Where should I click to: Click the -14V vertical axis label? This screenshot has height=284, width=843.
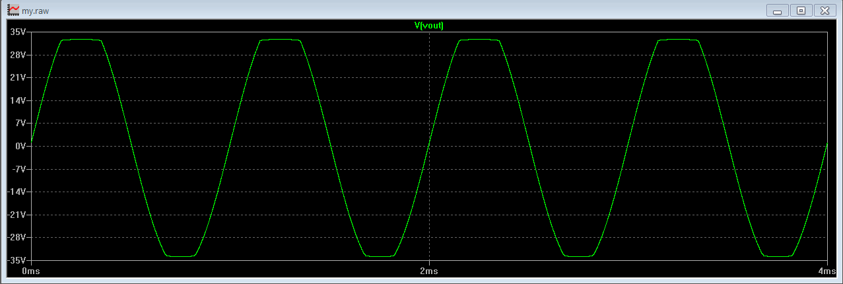click(x=17, y=192)
